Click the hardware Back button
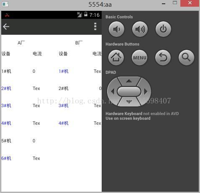Screen dimensions: 200x193 tap(163, 58)
